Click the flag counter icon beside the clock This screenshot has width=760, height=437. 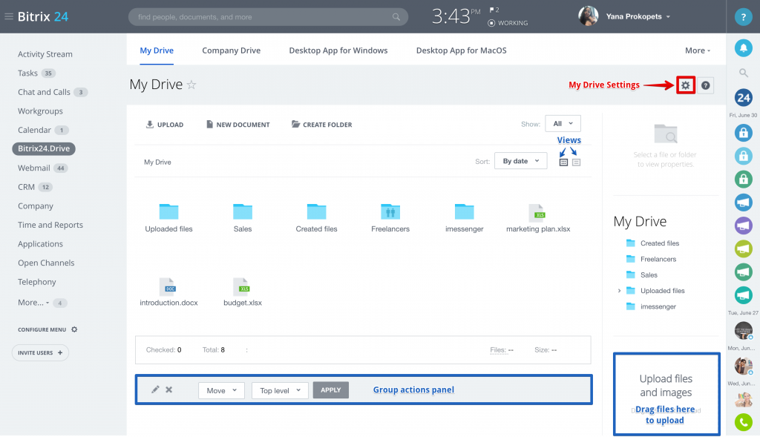tap(494, 10)
